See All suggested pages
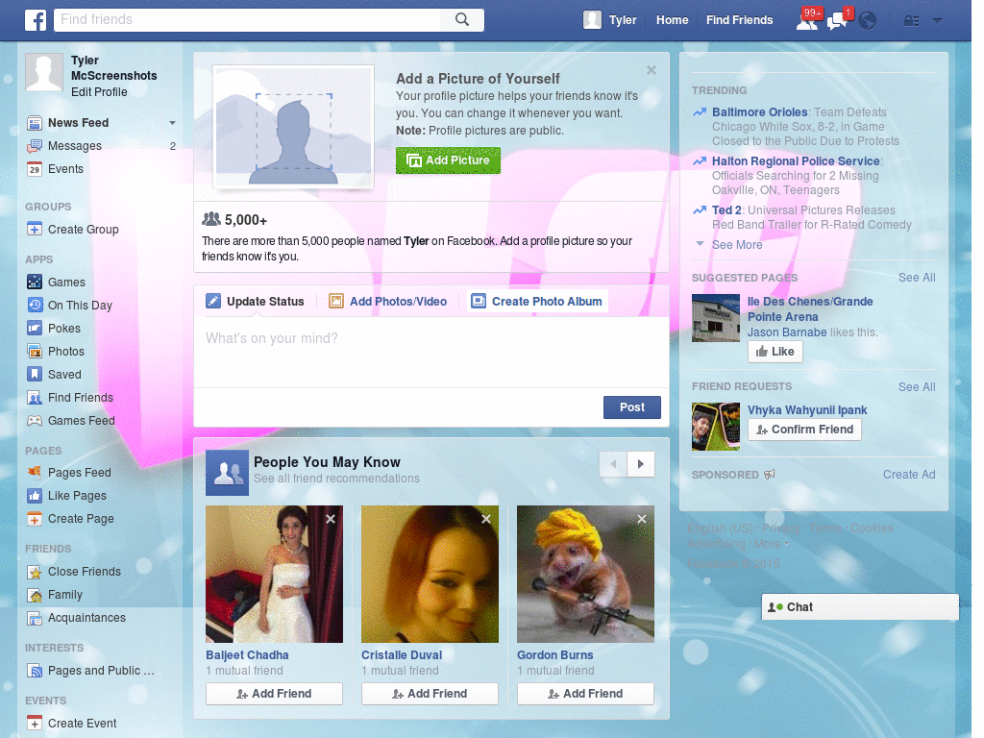This screenshot has width=984, height=738. click(x=916, y=278)
